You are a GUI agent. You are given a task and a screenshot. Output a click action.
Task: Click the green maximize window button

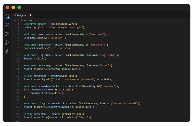19,7
